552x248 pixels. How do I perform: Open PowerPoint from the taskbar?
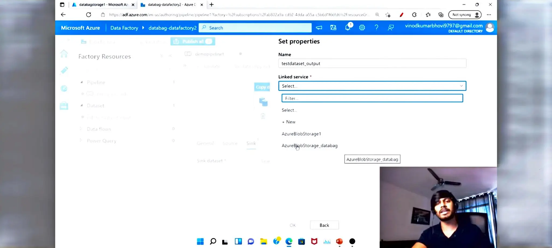339,241
